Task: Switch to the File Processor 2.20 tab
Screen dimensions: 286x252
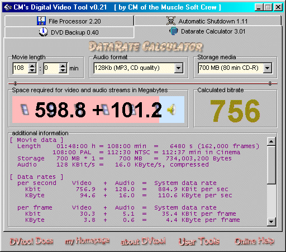Action: coord(69,21)
